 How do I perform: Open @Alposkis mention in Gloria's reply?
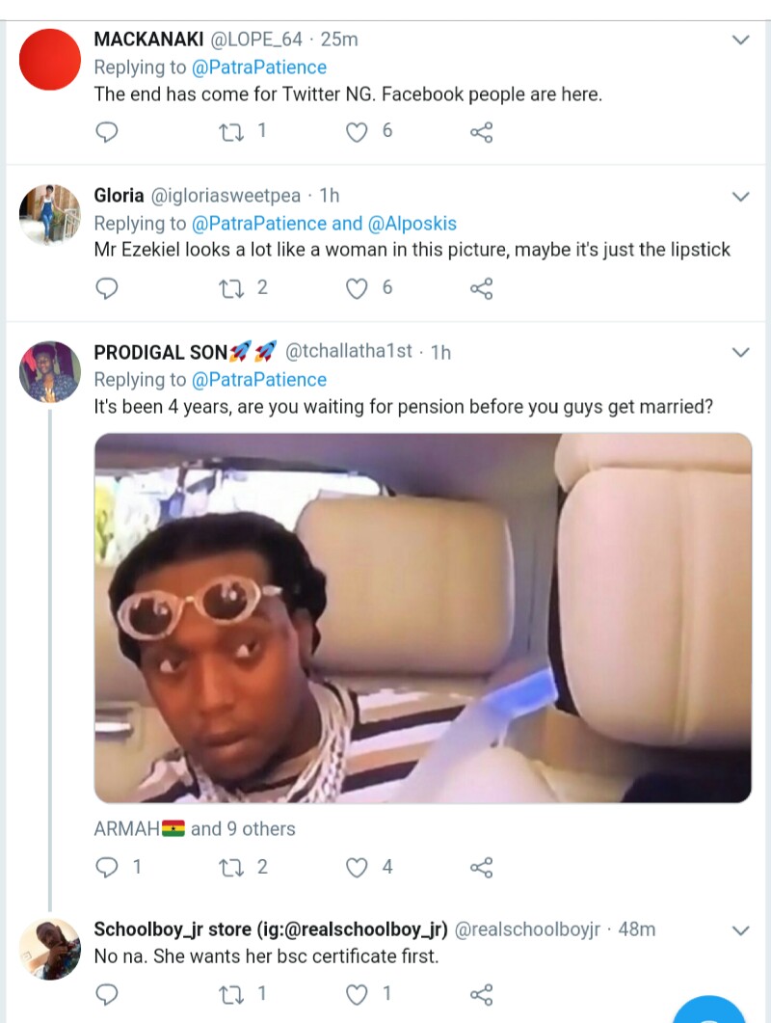pos(412,224)
